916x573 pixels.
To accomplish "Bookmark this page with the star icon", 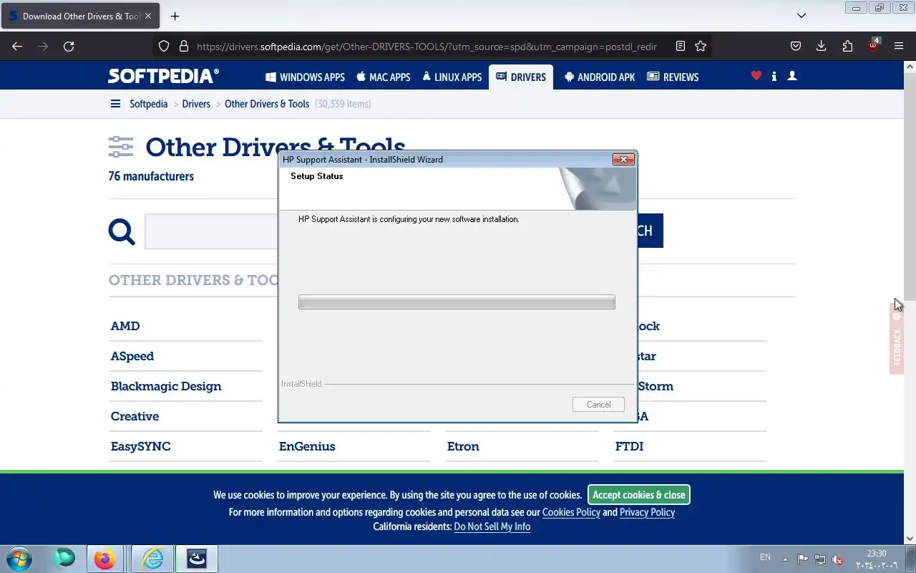I will pyautogui.click(x=701, y=46).
